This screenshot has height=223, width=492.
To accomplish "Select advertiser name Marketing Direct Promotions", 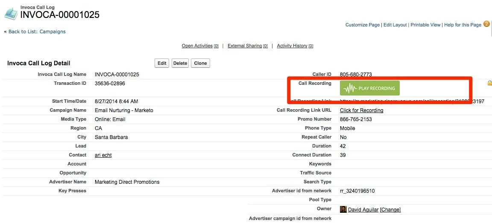I will [x=127, y=182].
